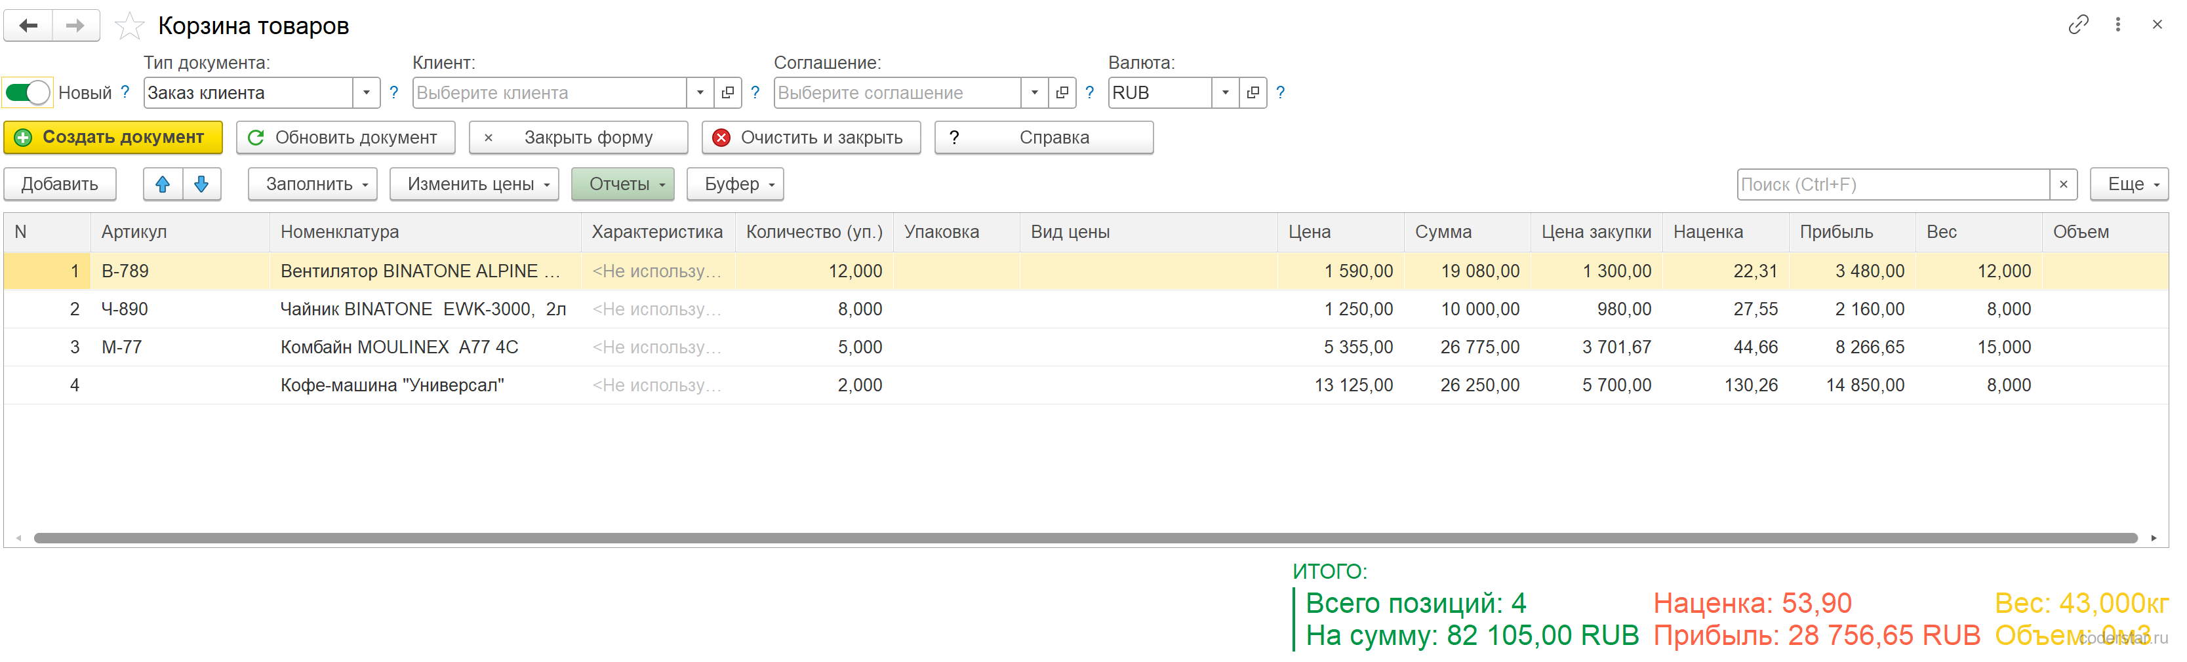Expand the Тип документа dropdown
Image resolution: width=2187 pixels, height=662 pixels.
(366, 92)
